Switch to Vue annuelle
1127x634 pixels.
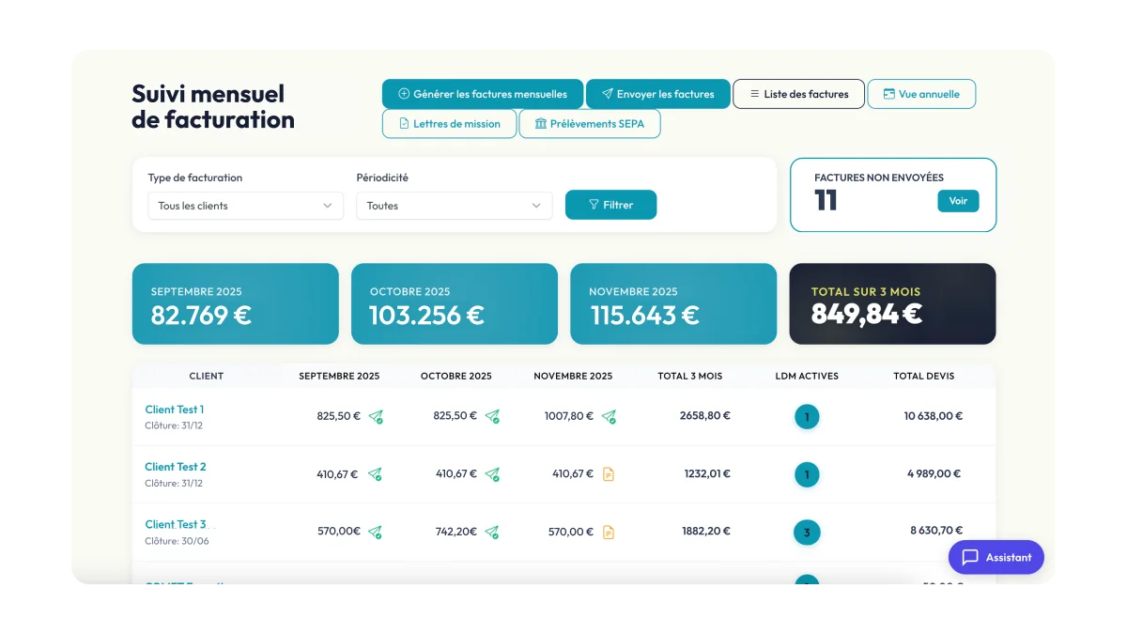[x=920, y=94]
